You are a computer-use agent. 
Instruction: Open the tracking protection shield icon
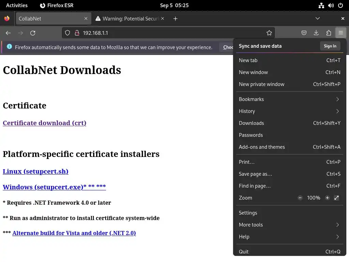pos(67,33)
